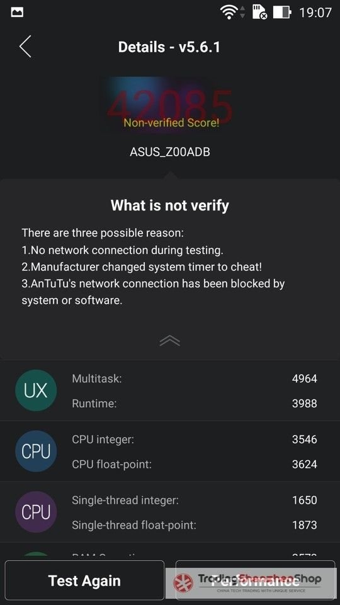The image size is (340, 605).
Task: Select the blue CPU circle icon
Action: [36, 451]
